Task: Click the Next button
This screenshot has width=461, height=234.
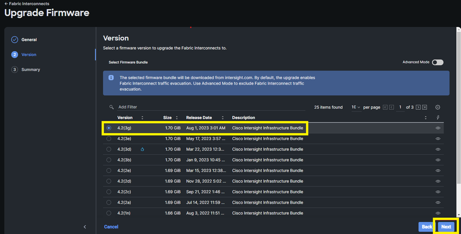Action: (x=446, y=226)
